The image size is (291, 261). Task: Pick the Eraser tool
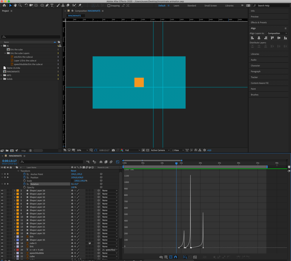(68, 5)
